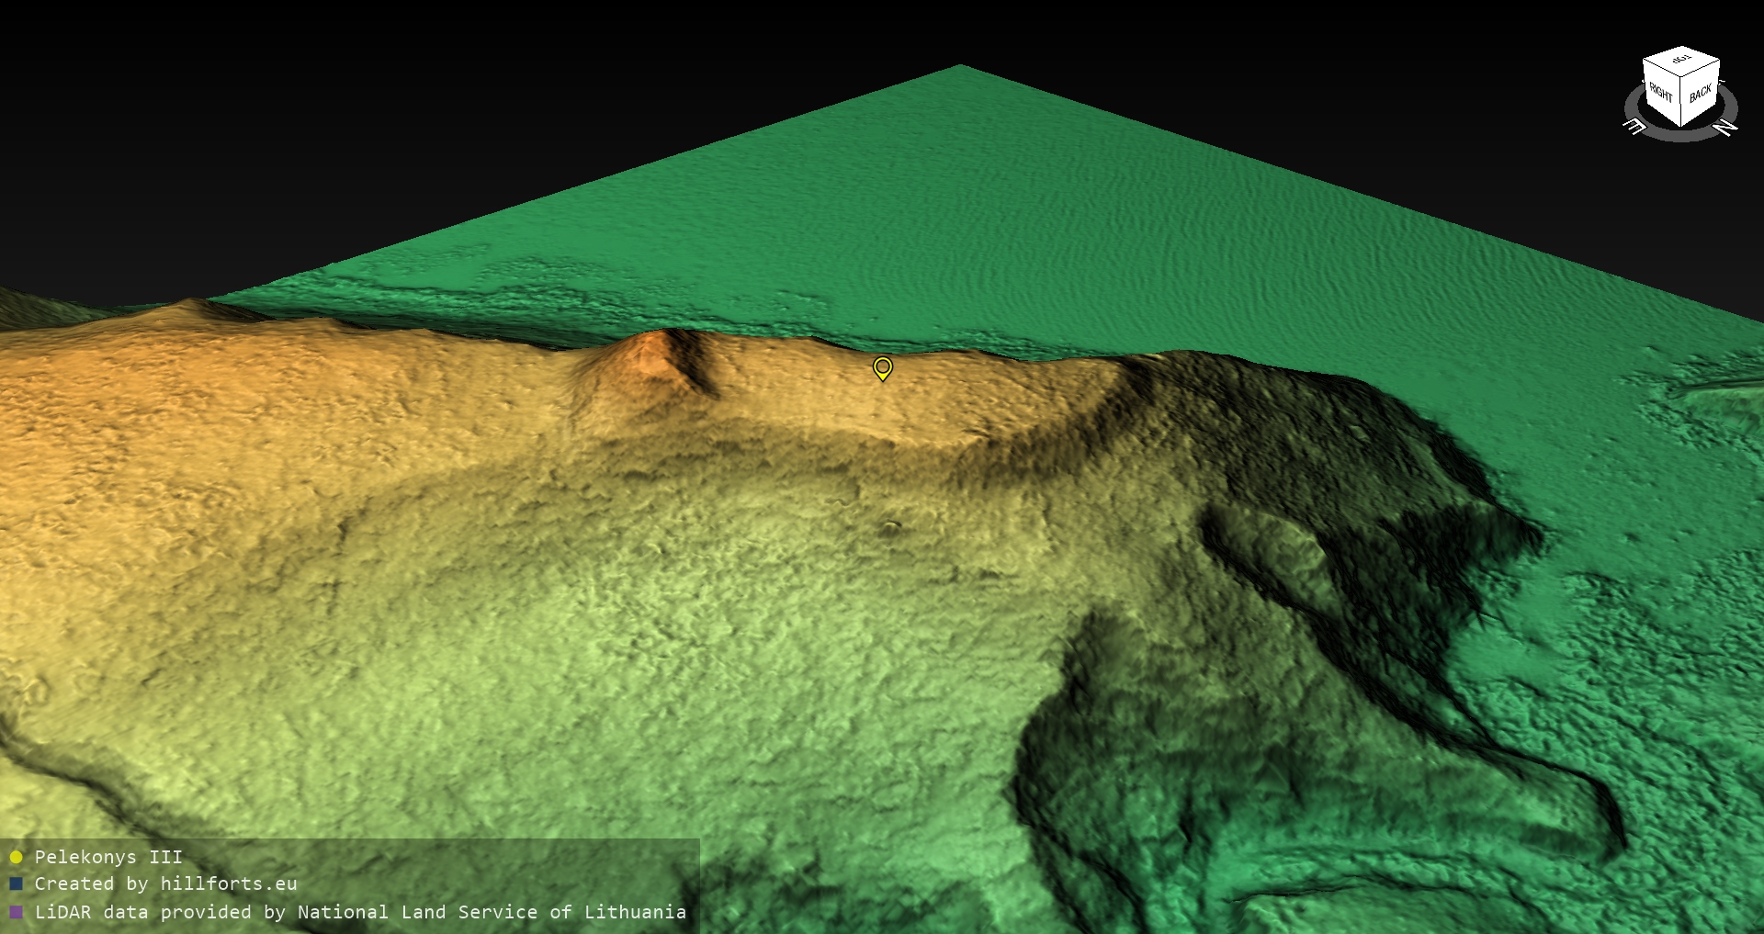Screen dimensions: 1764x934
Task: Click the far pointed corner of the terrain tile
Action: click(960, 67)
